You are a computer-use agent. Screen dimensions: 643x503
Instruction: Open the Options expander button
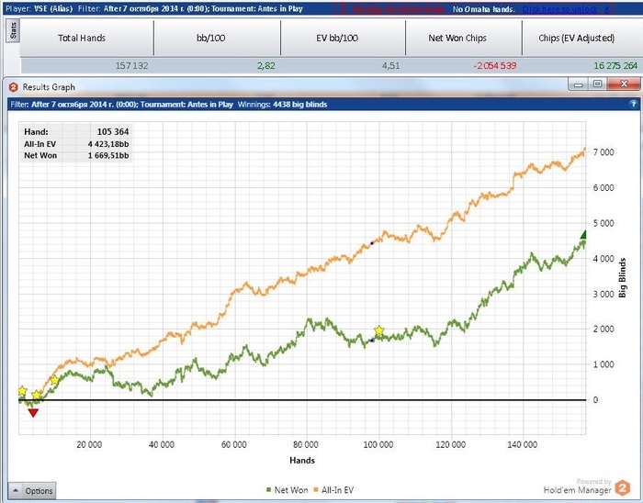coord(31,490)
